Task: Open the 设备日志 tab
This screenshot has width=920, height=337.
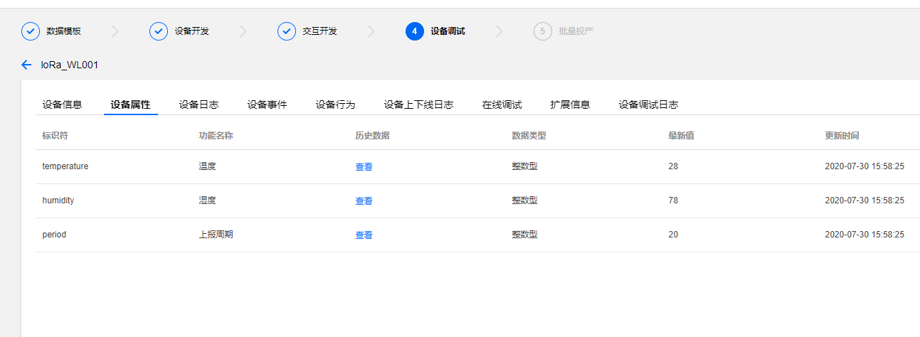Action: coord(199,105)
